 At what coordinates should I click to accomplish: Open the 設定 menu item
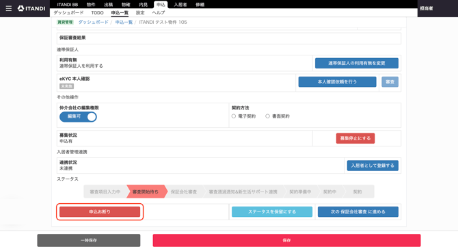click(x=140, y=13)
